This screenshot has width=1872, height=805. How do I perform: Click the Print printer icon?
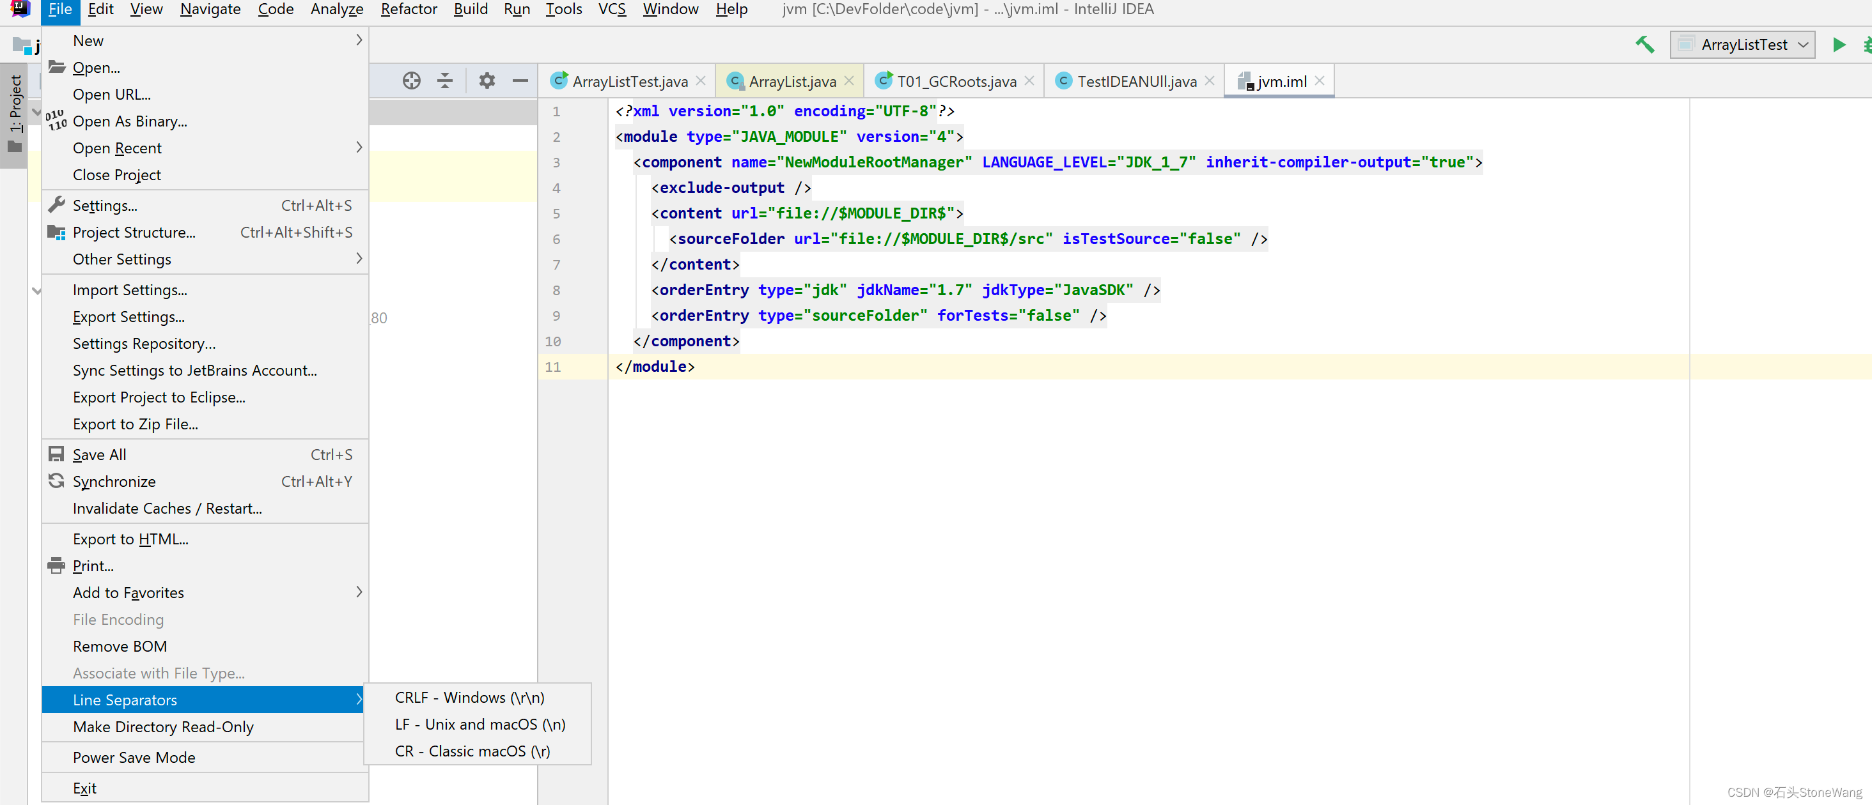57,565
